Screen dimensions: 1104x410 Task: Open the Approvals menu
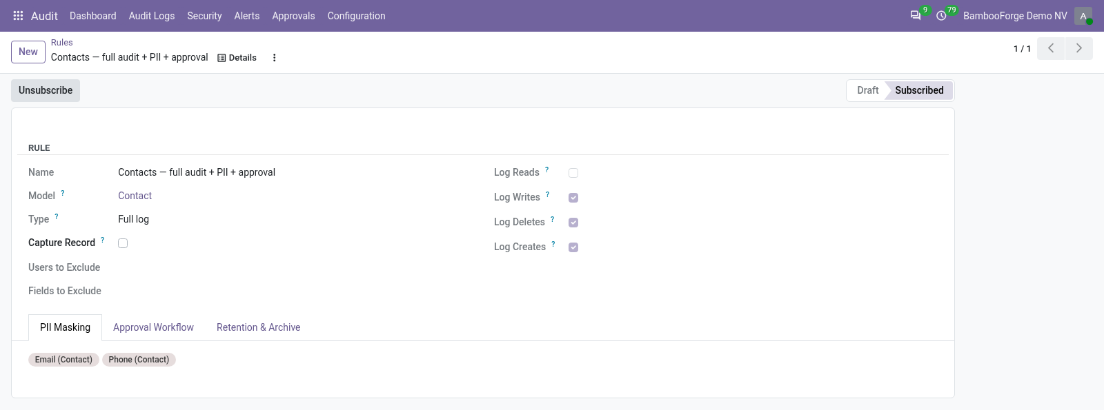(293, 16)
